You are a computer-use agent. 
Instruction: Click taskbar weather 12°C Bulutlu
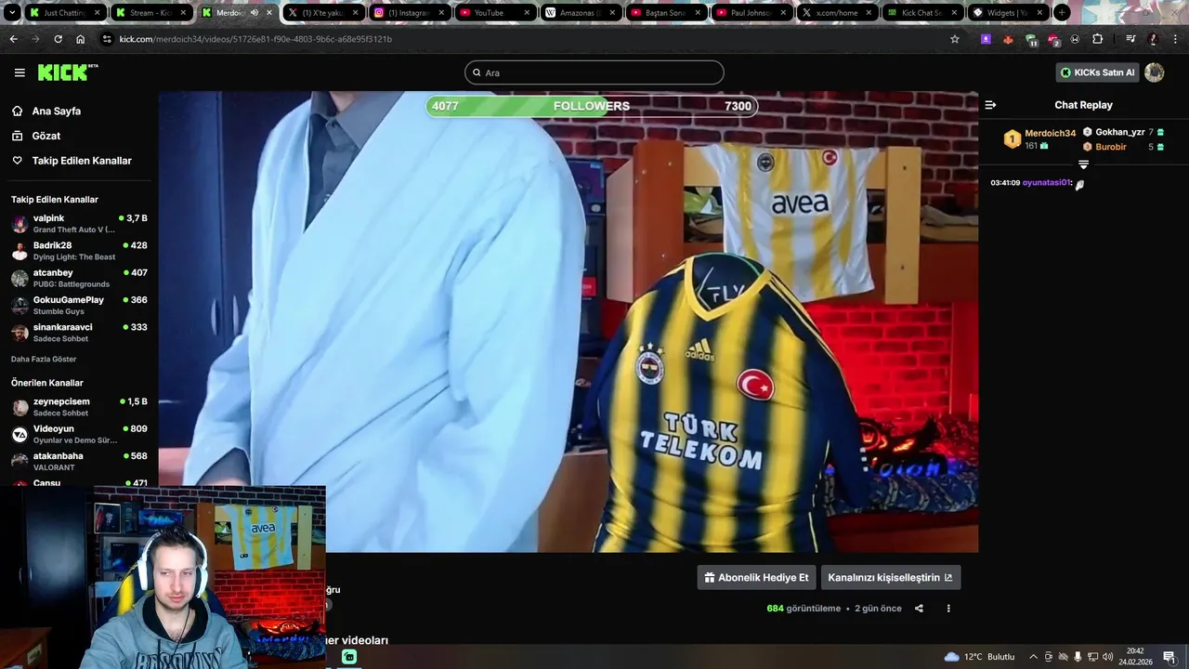(979, 657)
